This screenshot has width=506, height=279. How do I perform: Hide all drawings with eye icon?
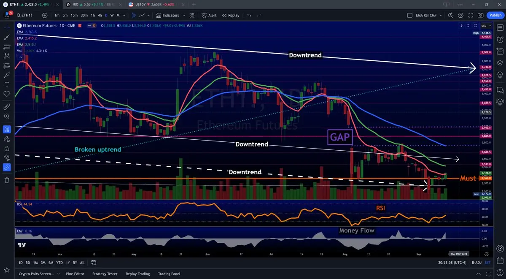(x=7, y=157)
